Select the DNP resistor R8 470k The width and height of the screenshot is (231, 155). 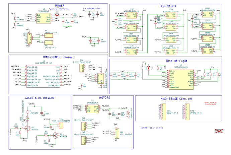[x=57, y=15]
